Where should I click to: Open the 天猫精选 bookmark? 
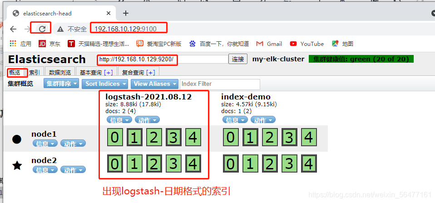tap(98, 44)
